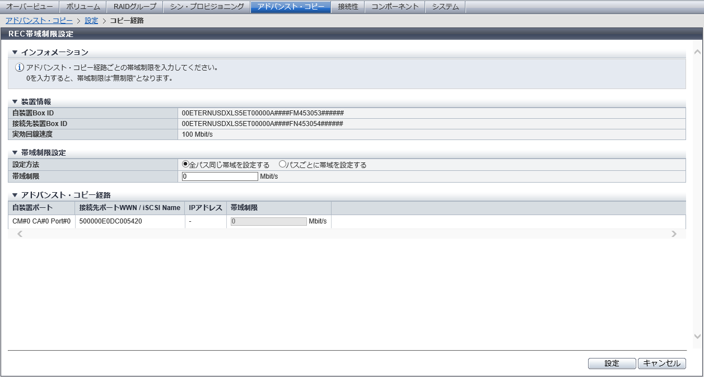Click the 設定 breadcrumb link
This screenshot has width=704, height=377.
(91, 21)
